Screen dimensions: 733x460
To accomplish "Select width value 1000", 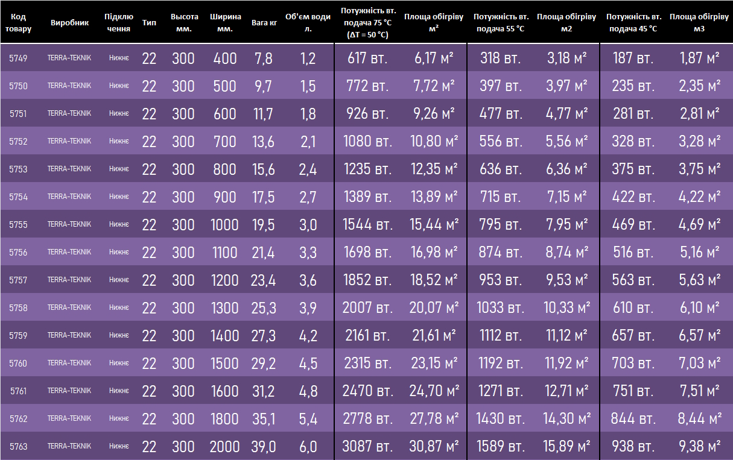I will pyautogui.click(x=225, y=225).
